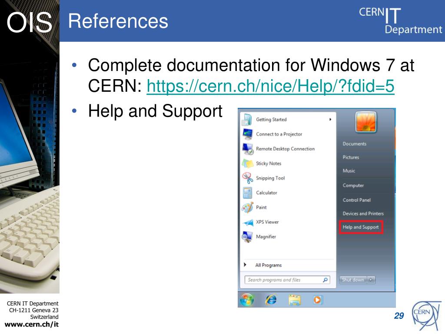
Task: Open Windows Explorer from the taskbar
Action: 295,300
